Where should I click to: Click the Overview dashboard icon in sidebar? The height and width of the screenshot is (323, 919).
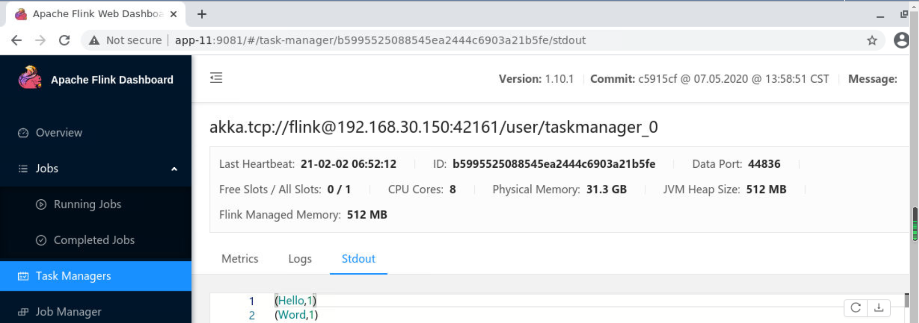(23, 133)
